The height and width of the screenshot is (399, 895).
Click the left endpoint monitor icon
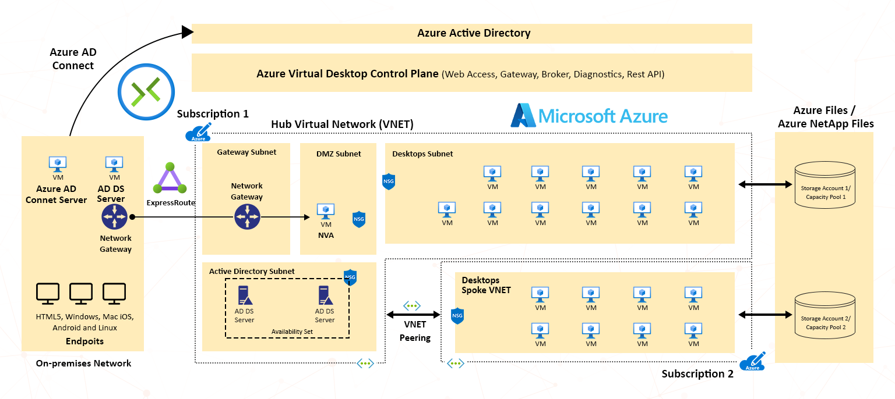pos(48,293)
